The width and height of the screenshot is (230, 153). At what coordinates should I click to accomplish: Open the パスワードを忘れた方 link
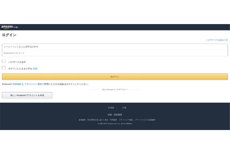pyautogui.click(x=217, y=40)
